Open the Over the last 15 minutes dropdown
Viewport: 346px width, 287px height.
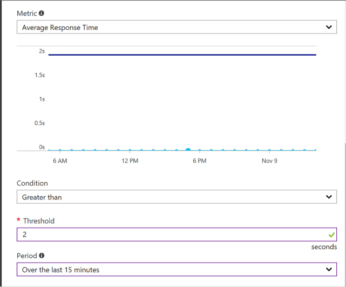[x=177, y=269]
